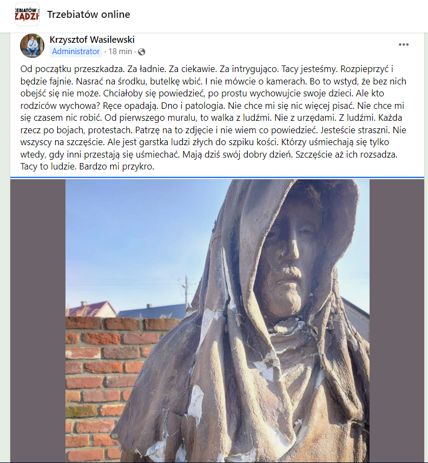Open Krzysztof Wasilewski's profile picture

click(x=32, y=46)
